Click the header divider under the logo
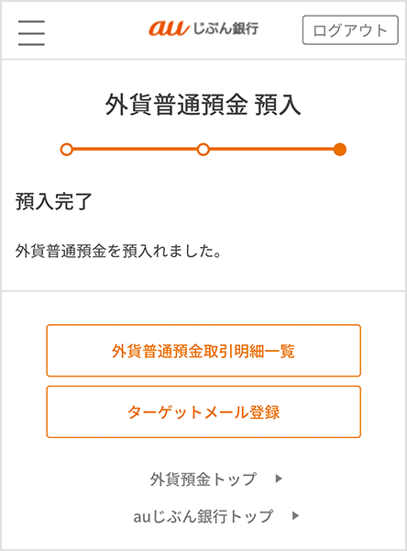 tap(203, 59)
